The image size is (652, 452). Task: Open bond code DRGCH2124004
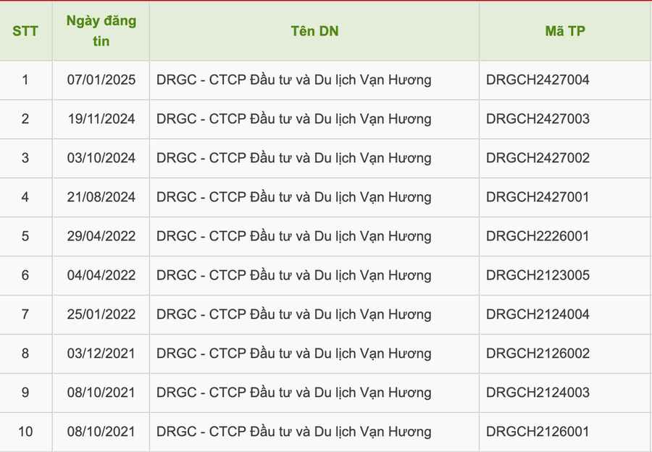[538, 314]
